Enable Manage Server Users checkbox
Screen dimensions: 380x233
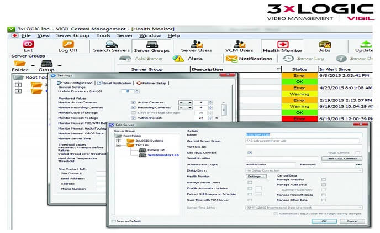[x=250, y=182]
